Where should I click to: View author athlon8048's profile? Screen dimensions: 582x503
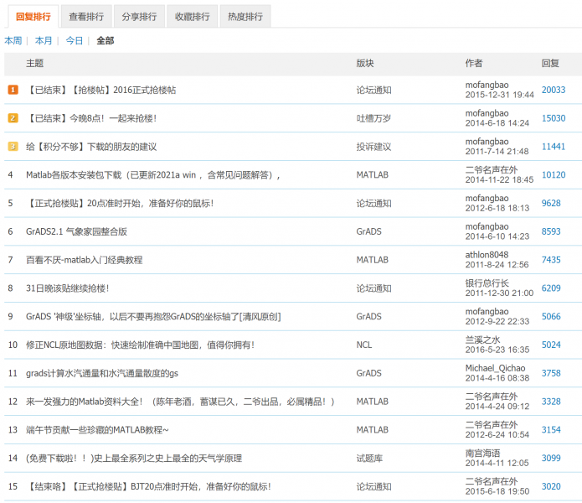point(487,255)
